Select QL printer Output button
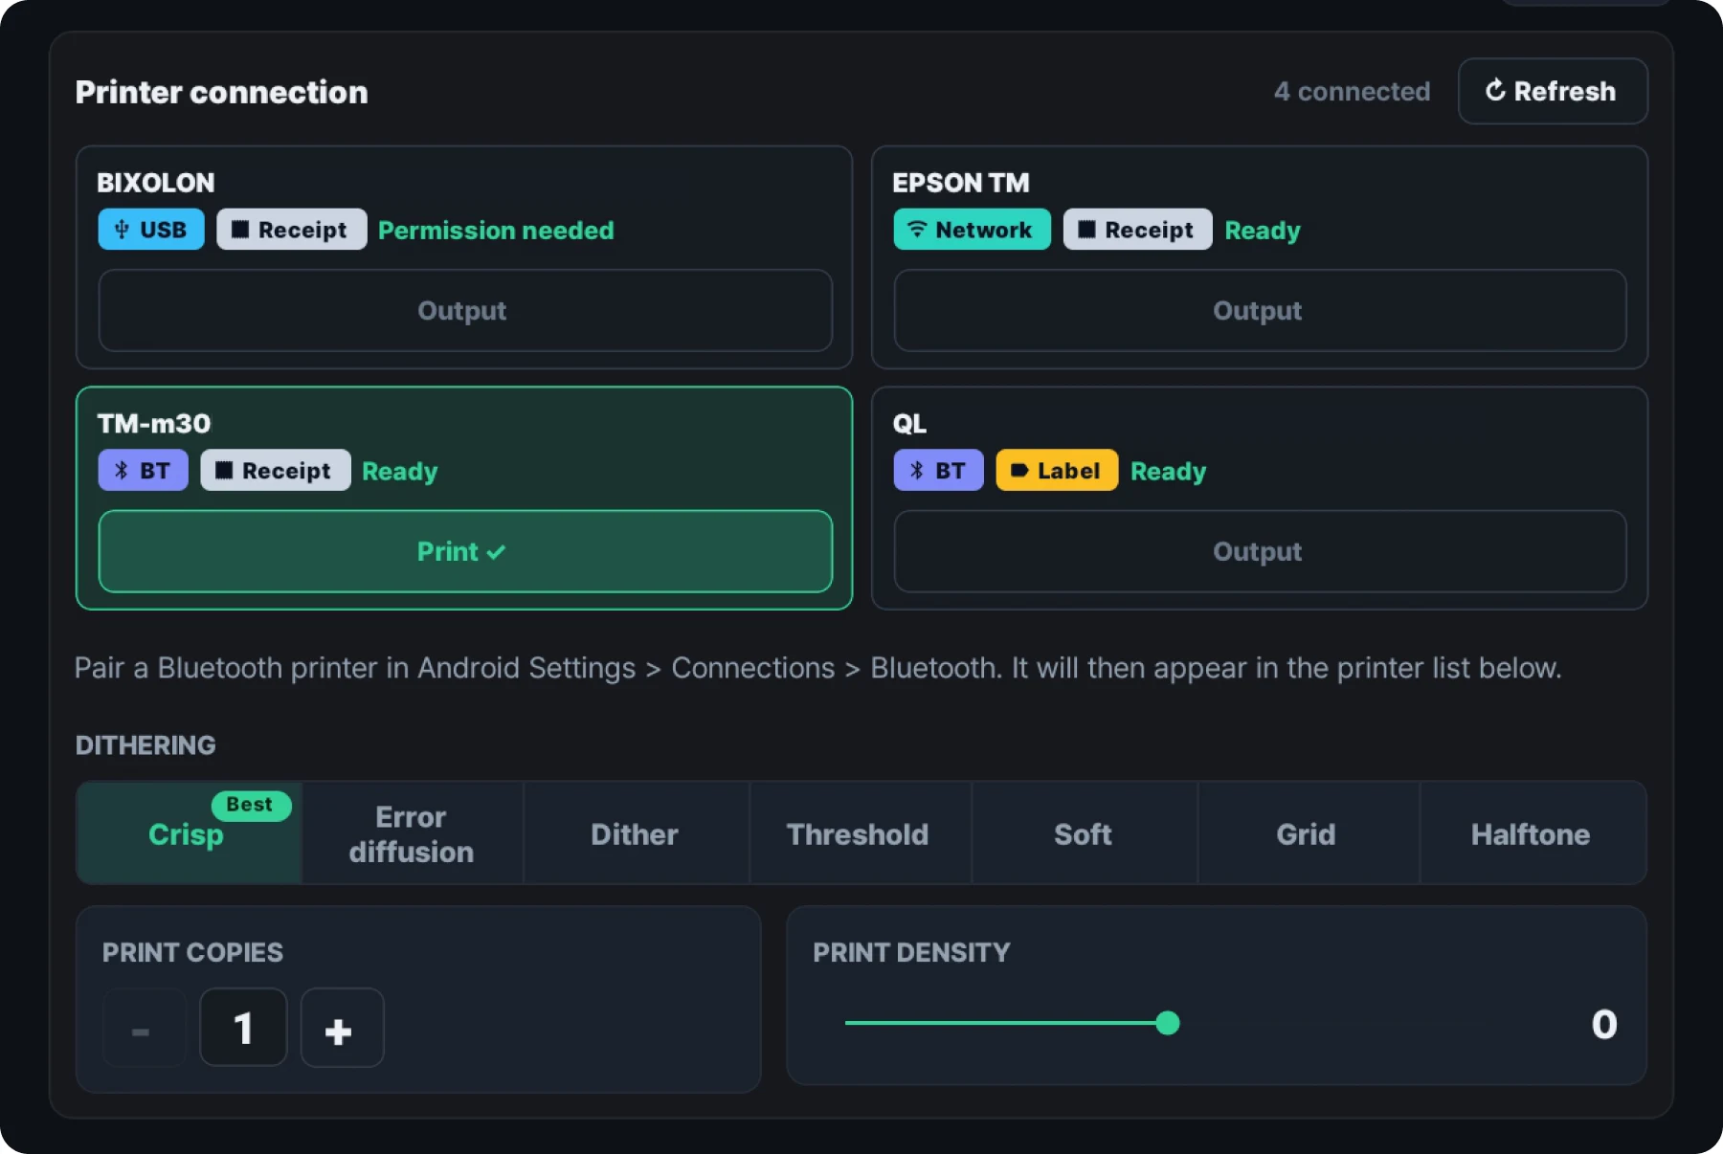This screenshot has height=1154, width=1723. (1260, 552)
